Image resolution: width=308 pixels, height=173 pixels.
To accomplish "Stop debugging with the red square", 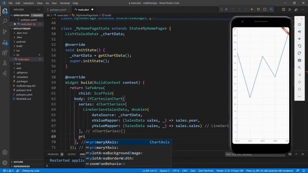I will [x=265, y=10].
